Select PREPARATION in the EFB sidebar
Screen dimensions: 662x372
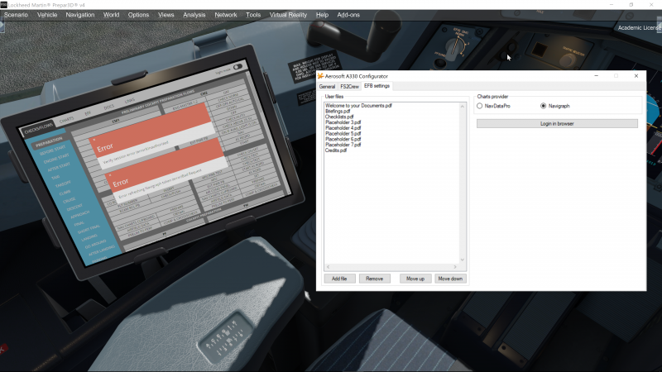(x=49, y=141)
